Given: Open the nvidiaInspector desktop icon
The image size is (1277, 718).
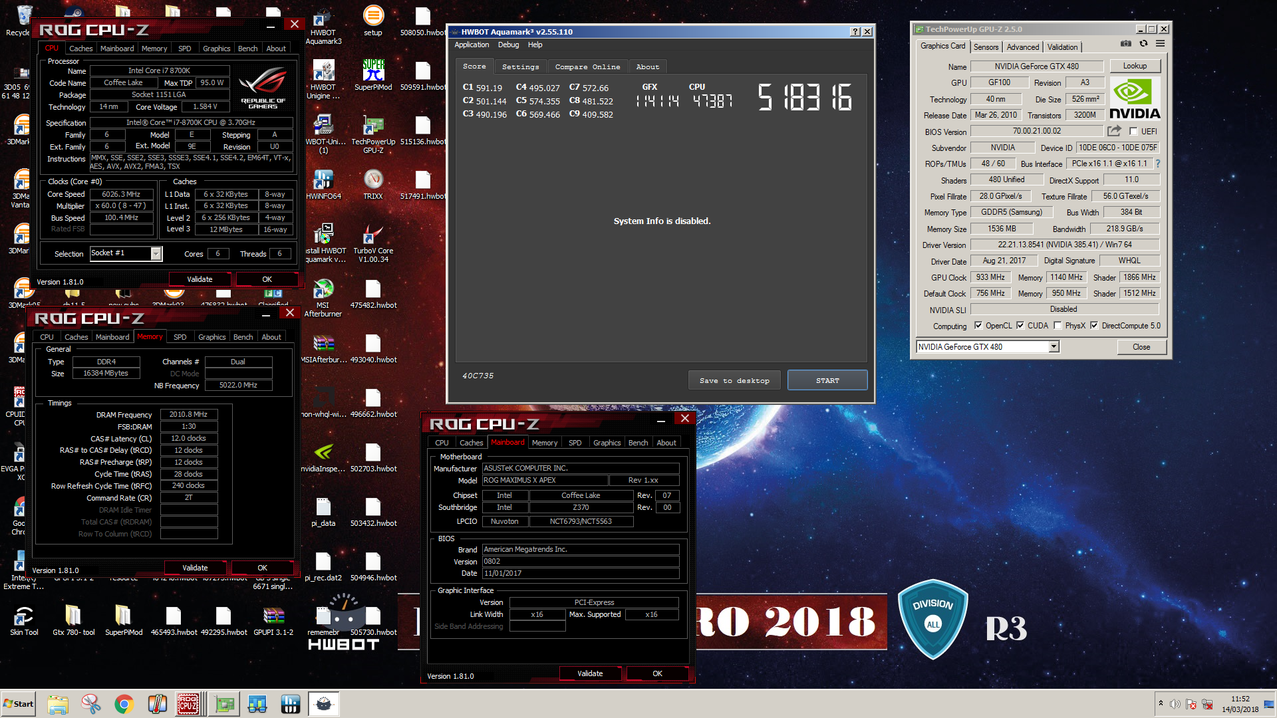Looking at the screenshot, I should click(x=323, y=458).
